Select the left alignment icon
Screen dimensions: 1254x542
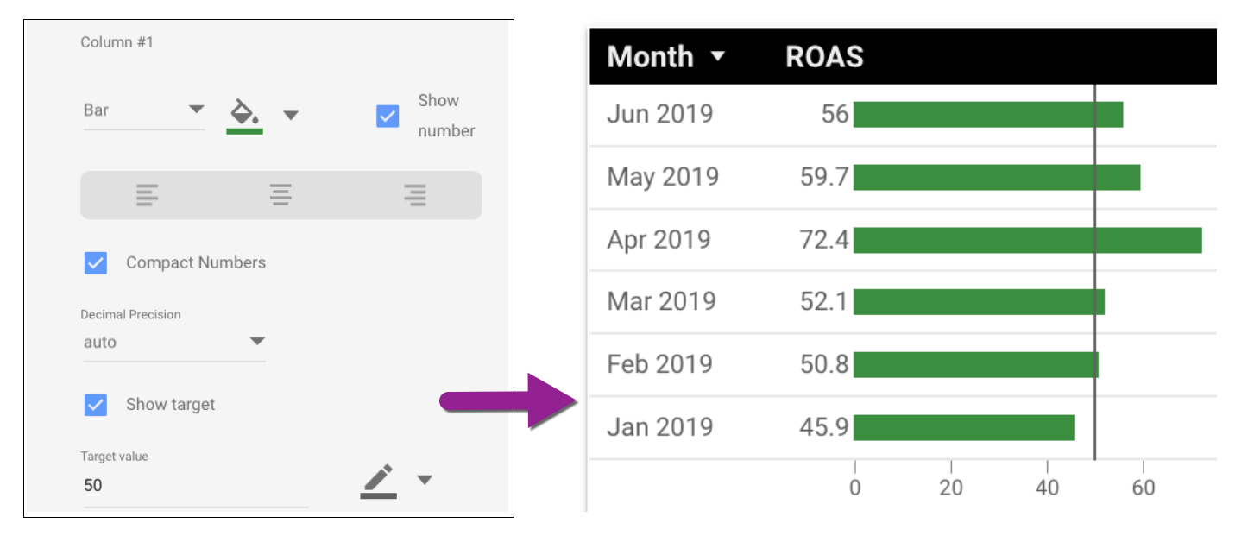[x=147, y=194]
